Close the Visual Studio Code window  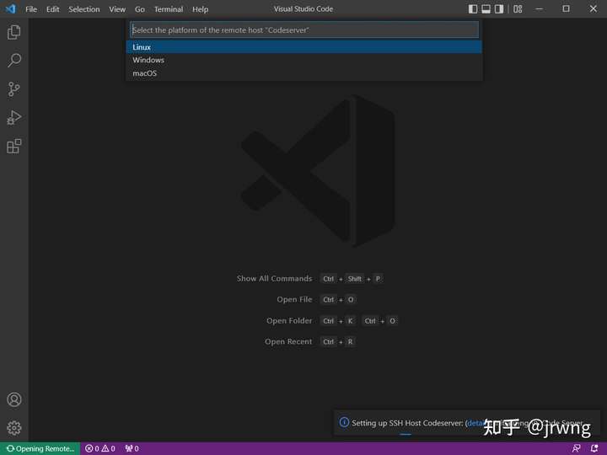(x=593, y=8)
